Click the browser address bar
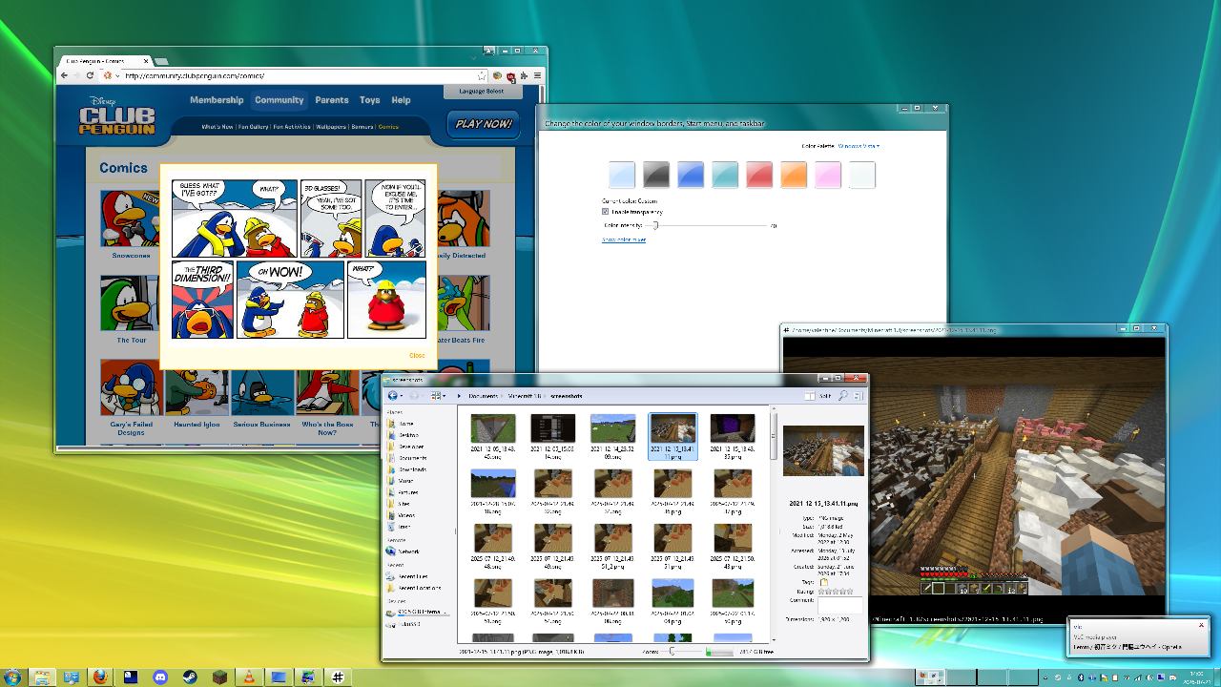Screen dimensions: 1221x687 point(296,75)
